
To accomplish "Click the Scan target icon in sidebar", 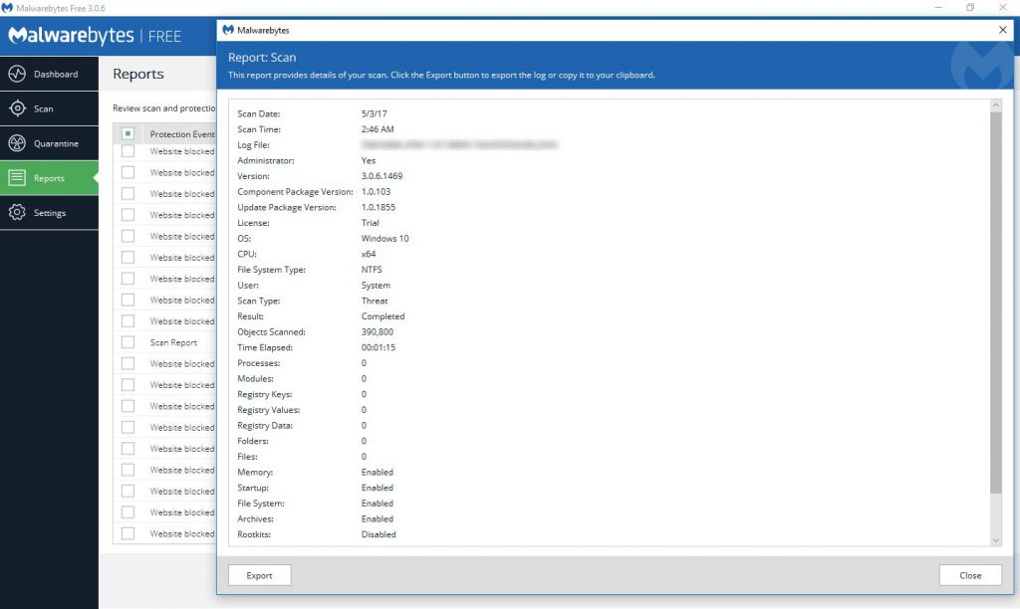I will click(17, 109).
